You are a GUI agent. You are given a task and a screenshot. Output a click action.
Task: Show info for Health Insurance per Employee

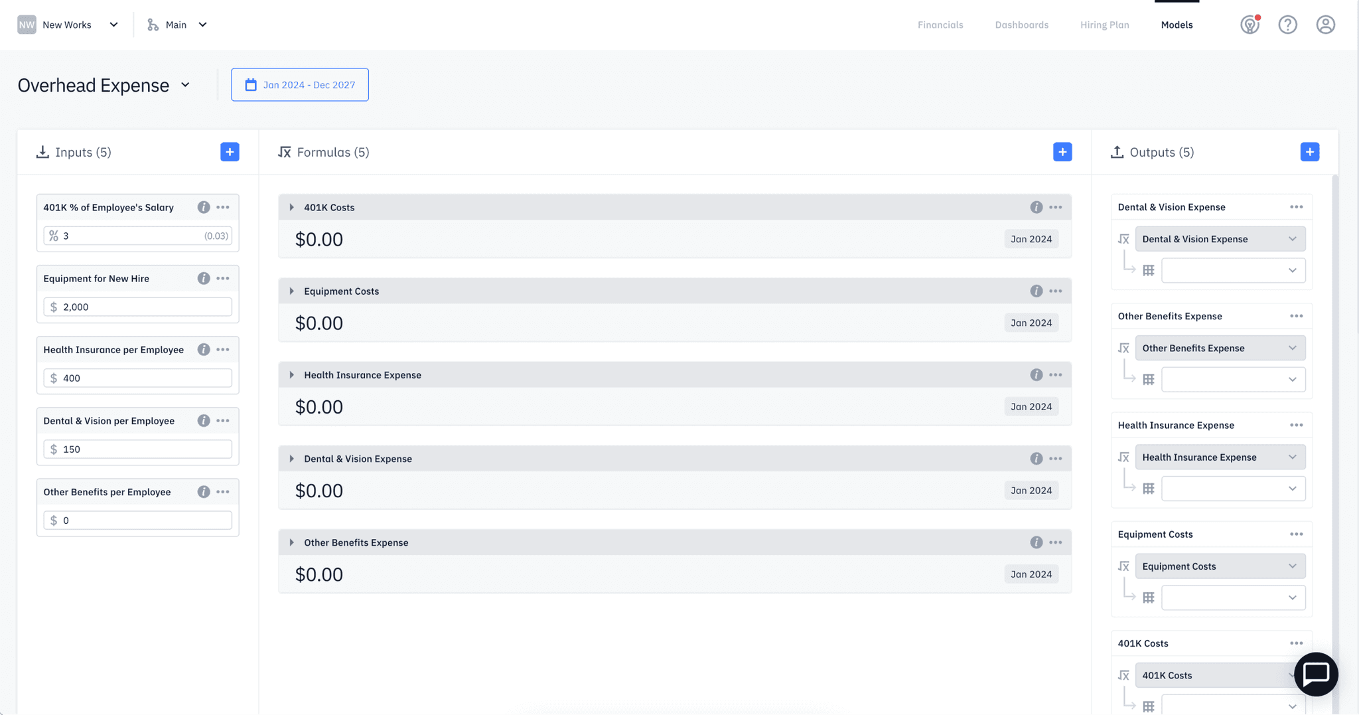[204, 349]
